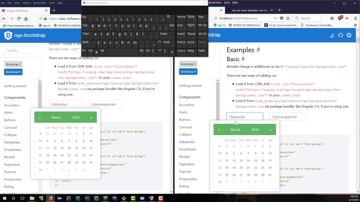The image size is (360, 202).
Task: Open month view via March in right datepicker
Action: click(x=235, y=130)
